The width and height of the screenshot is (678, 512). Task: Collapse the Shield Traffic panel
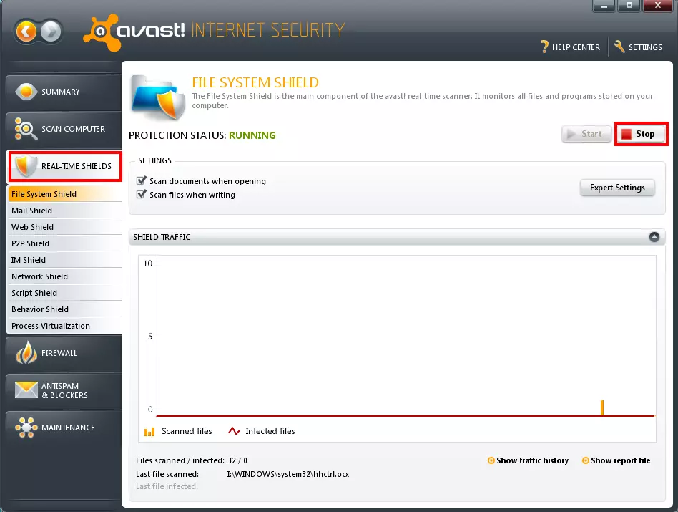(x=654, y=237)
